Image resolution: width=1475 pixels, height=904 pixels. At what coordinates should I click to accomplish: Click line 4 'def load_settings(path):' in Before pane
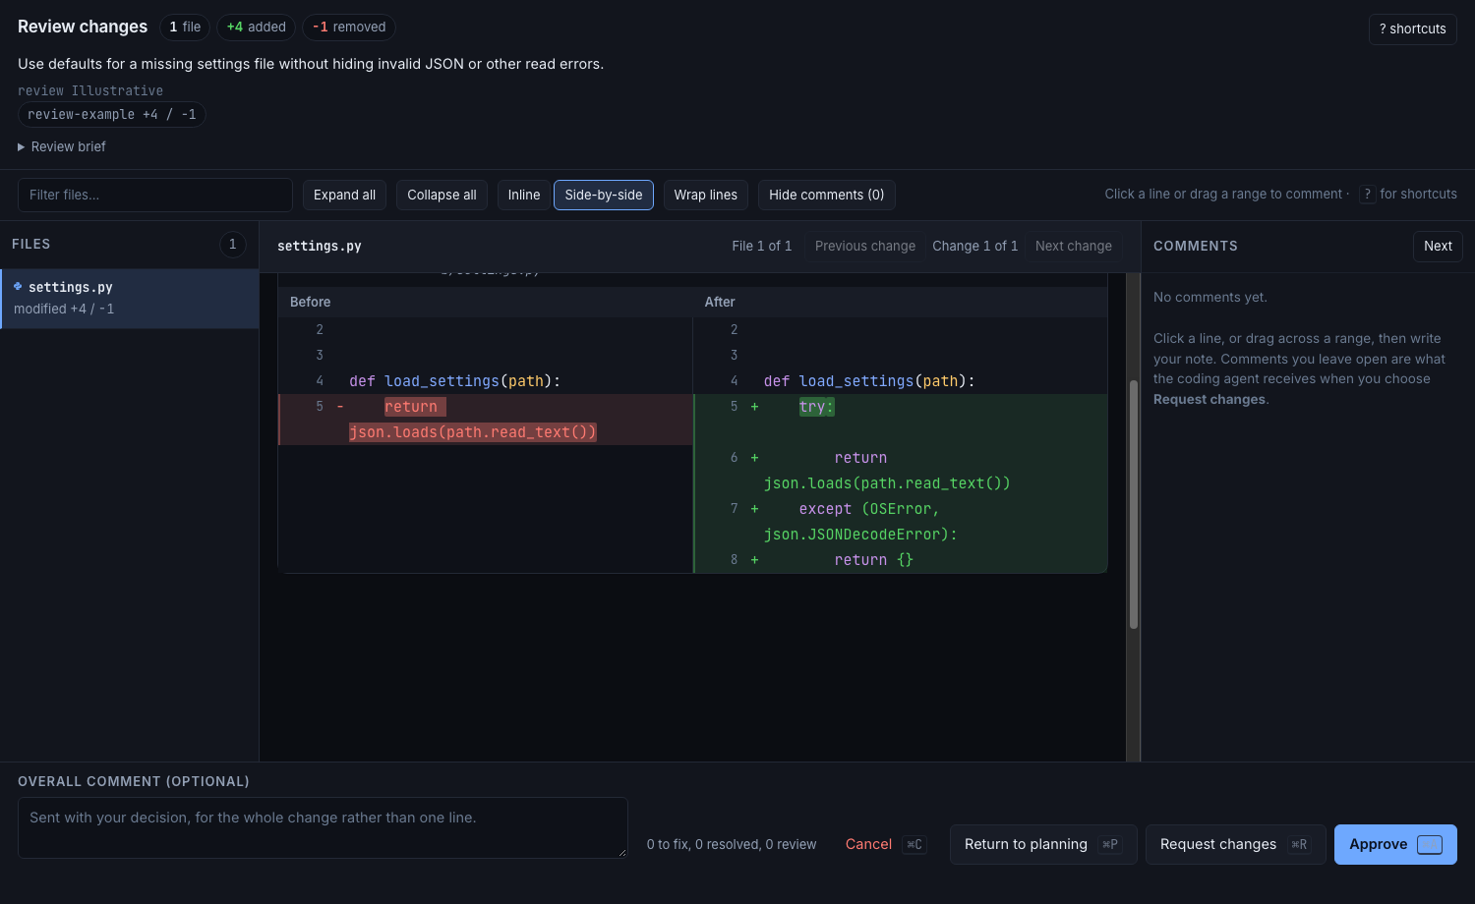[x=486, y=381]
